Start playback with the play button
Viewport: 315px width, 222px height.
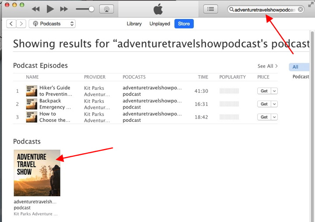(x=50, y=9)
